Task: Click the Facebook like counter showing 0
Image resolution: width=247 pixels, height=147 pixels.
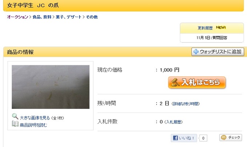Action: pyautogui.click(x=203, y=138)
